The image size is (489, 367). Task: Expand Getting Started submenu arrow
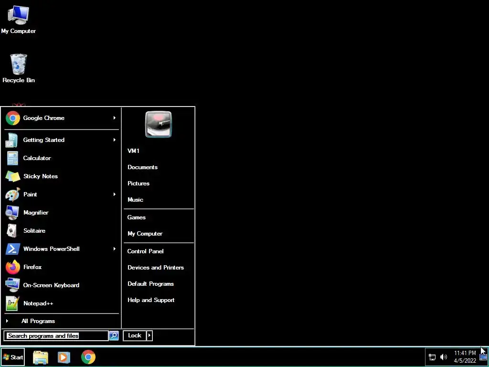115,140
